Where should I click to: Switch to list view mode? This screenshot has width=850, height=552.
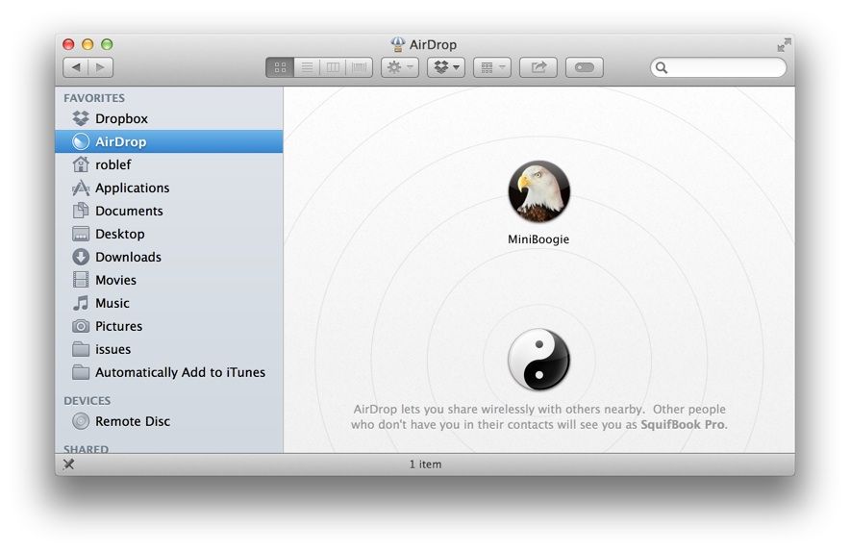tap(307, 67)
